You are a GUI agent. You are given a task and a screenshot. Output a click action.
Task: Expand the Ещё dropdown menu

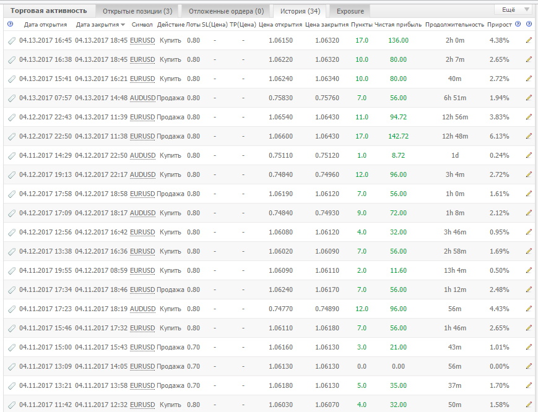pyautogui.click(x=513, y=10)
